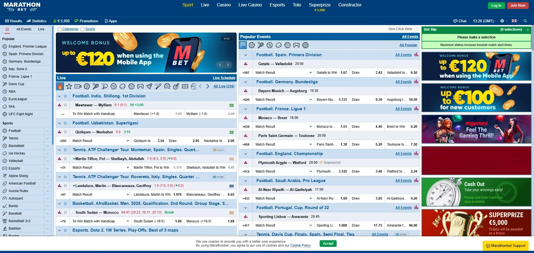Switch to All Events sidebar tab
534x253 pixels.
(24, 29)
